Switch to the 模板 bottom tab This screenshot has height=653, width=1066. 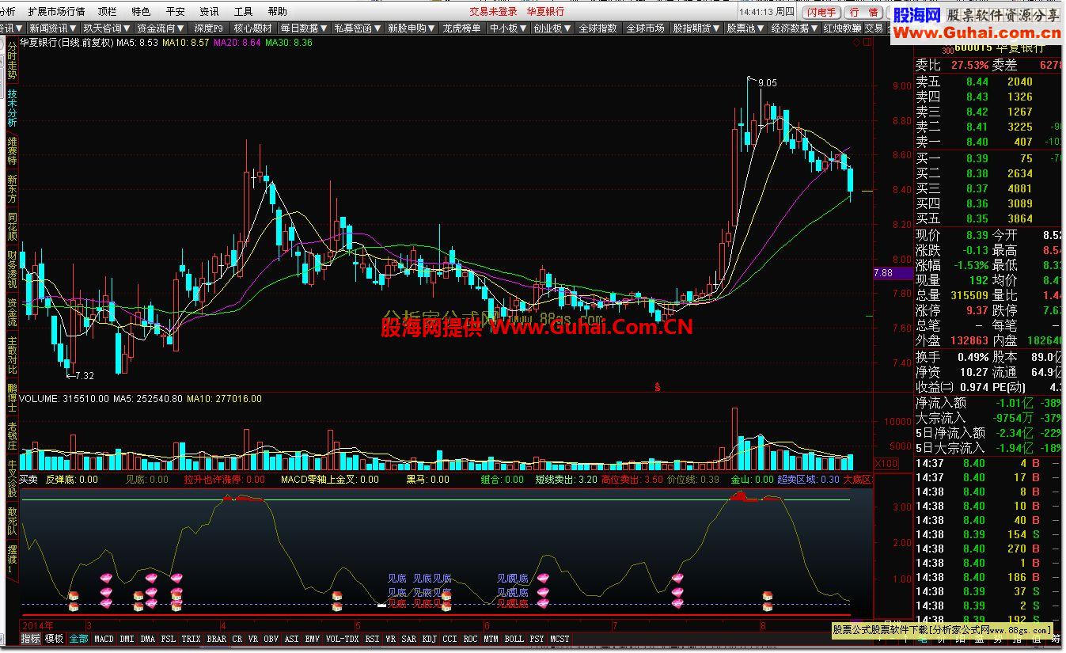pos(54,638)
